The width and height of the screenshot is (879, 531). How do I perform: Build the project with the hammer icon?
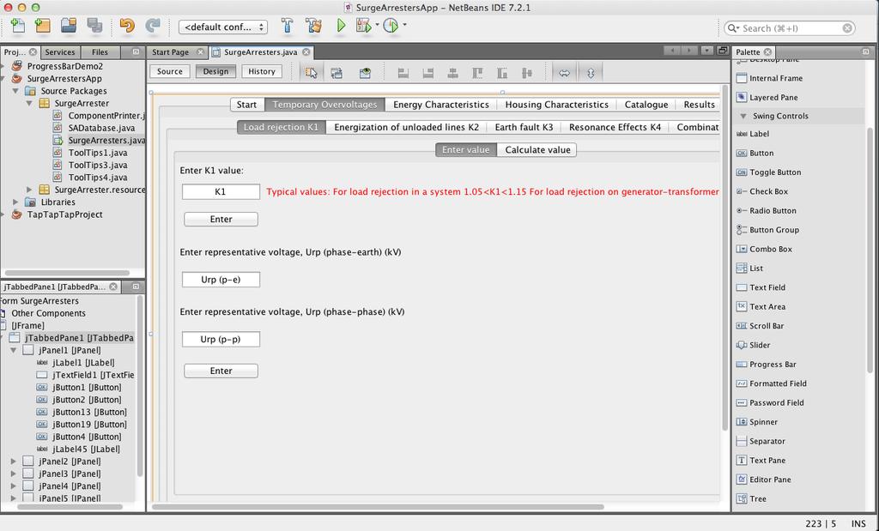(287, 26)
